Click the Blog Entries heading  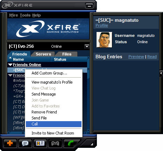109,57
